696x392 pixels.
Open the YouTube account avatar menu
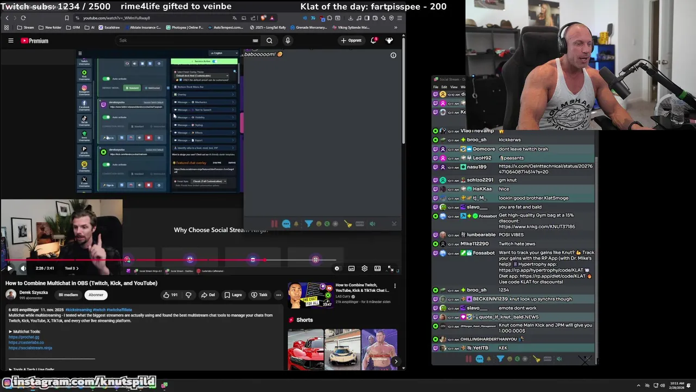(x=389, y=40)
